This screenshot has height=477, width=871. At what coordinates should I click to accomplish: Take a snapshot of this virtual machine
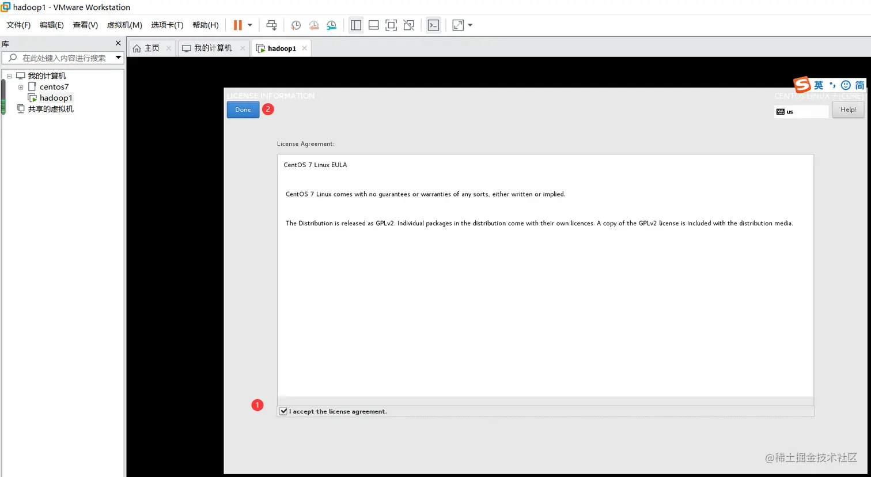(296, 25)
